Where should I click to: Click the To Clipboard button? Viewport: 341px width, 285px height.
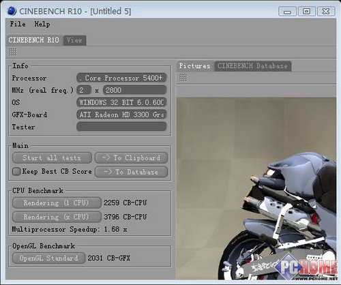click(131, 157)
